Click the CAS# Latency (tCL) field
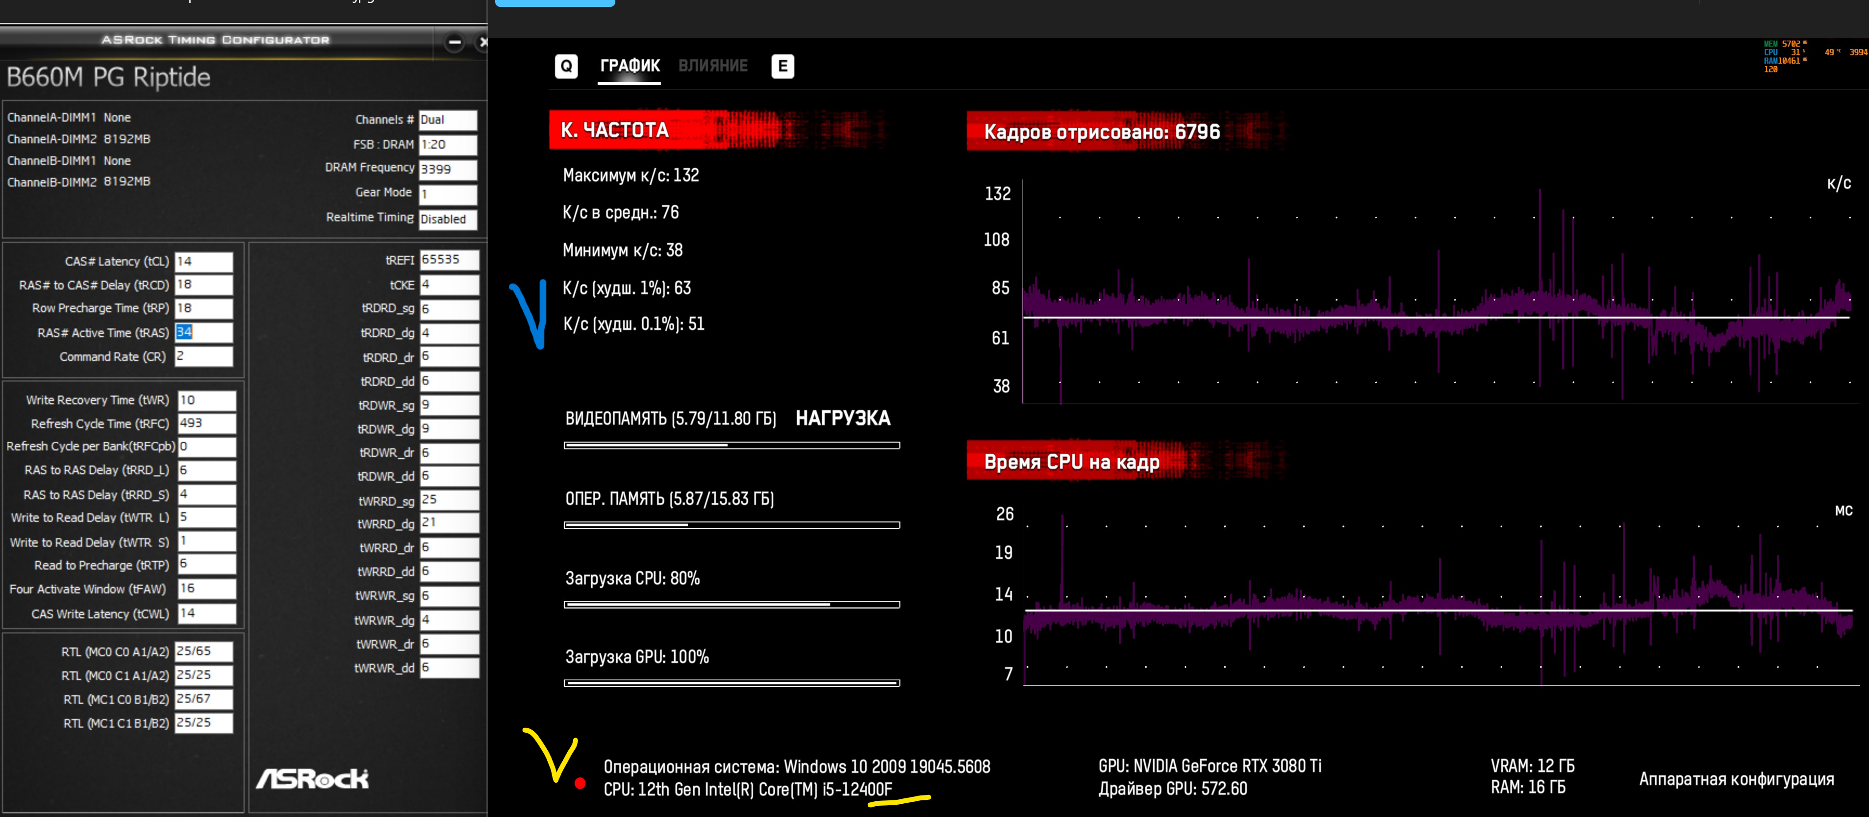 (204, 261)
